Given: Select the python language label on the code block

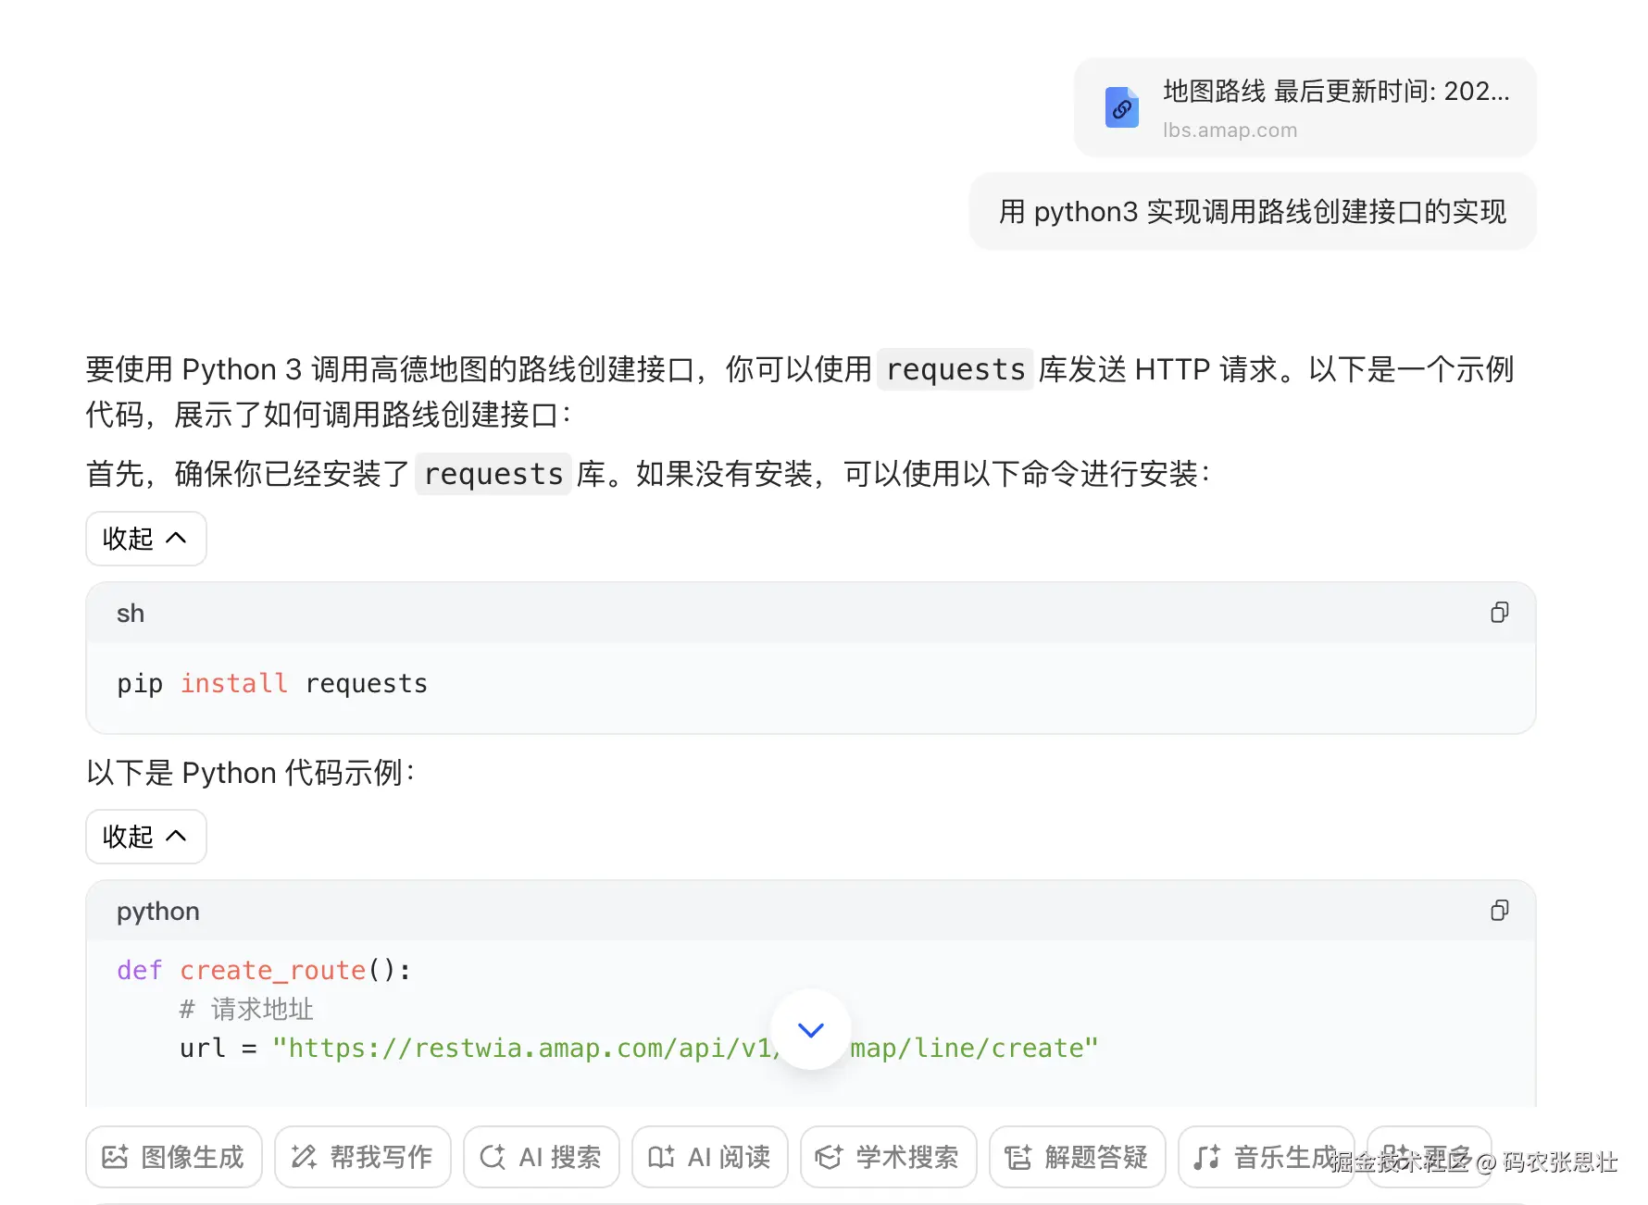Looking at the screenshot, I should pos(157,911).
